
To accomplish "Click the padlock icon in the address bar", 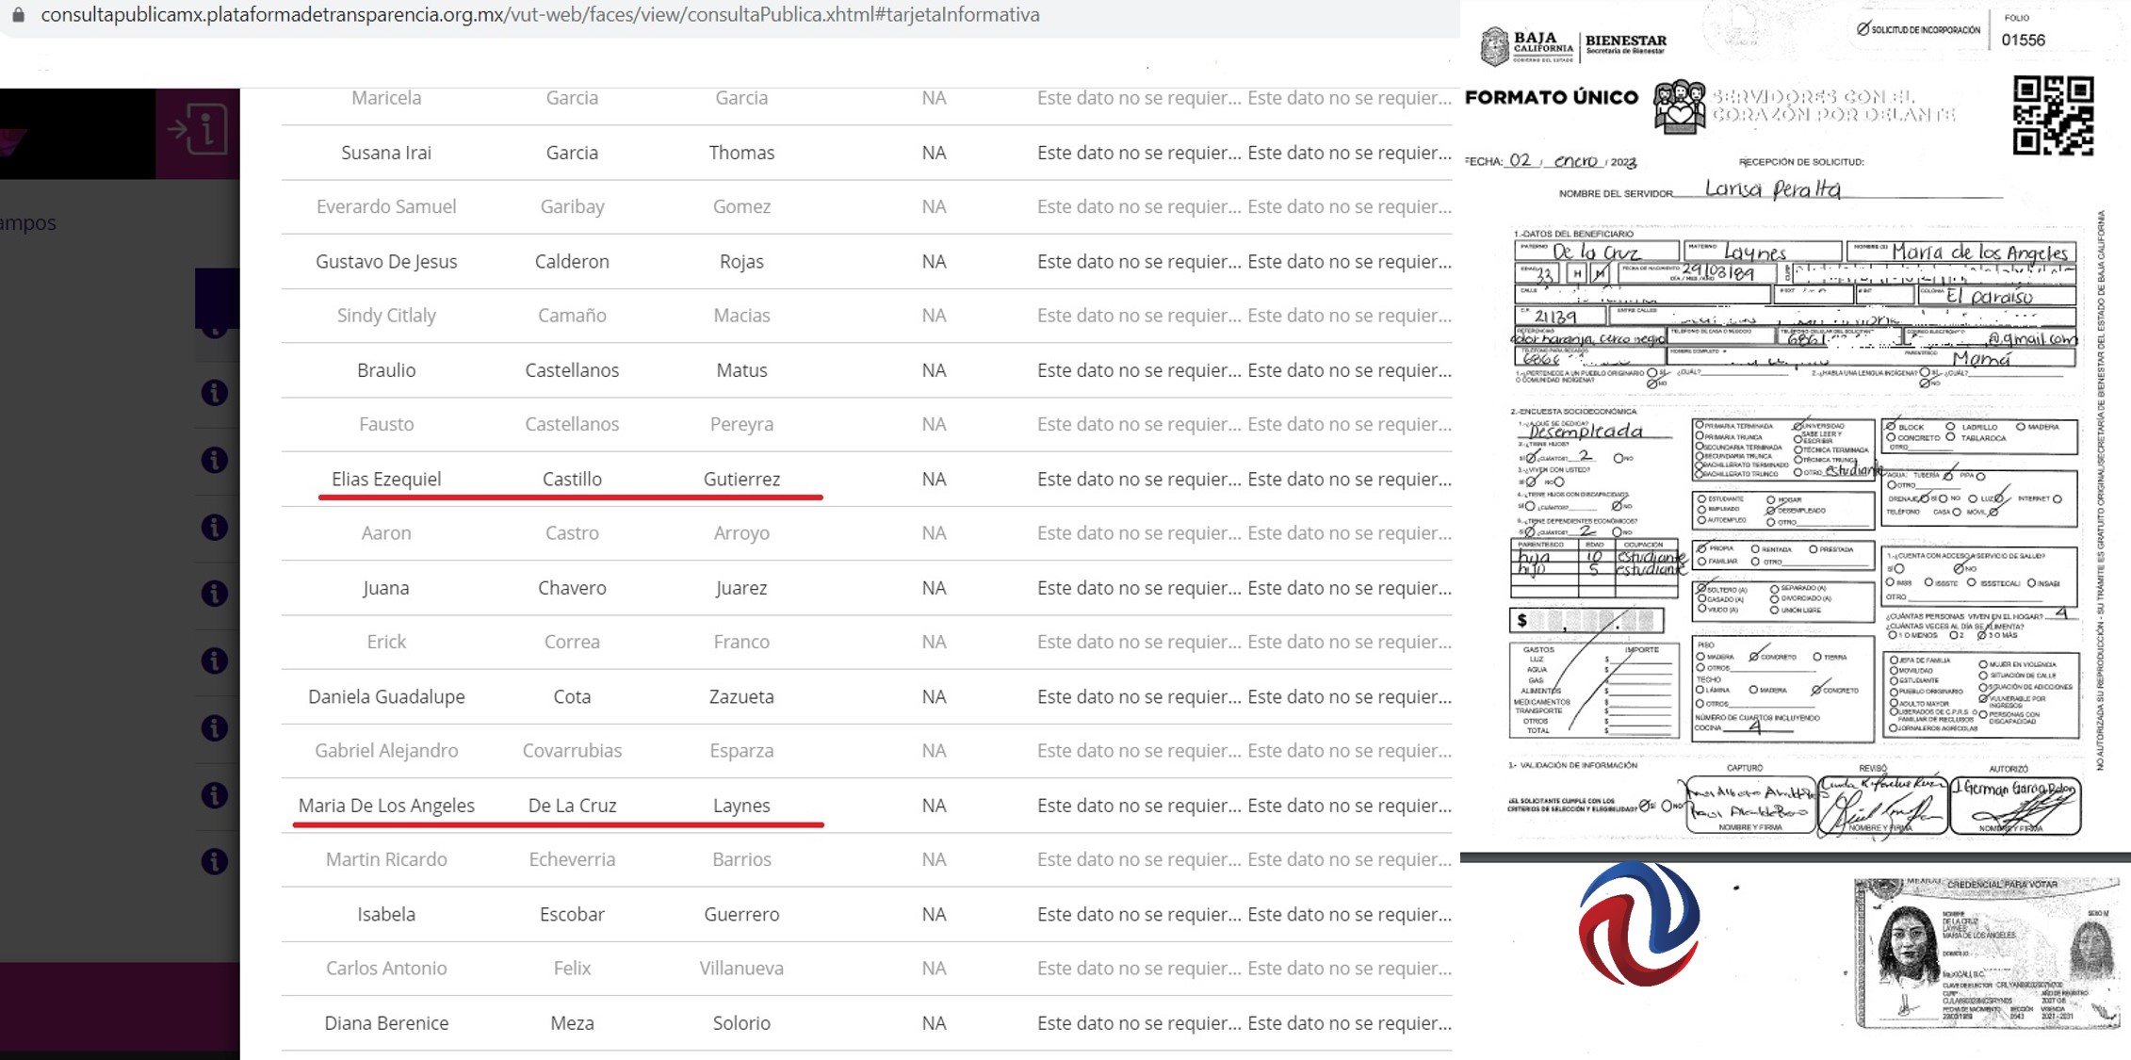I will tap(18, 15).
